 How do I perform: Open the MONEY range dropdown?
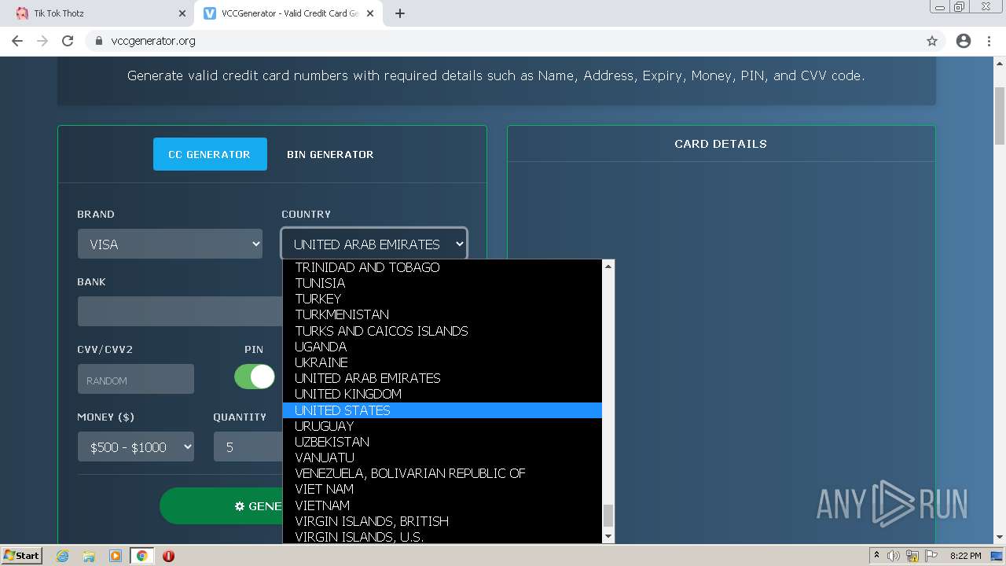[x=135, y=447]
